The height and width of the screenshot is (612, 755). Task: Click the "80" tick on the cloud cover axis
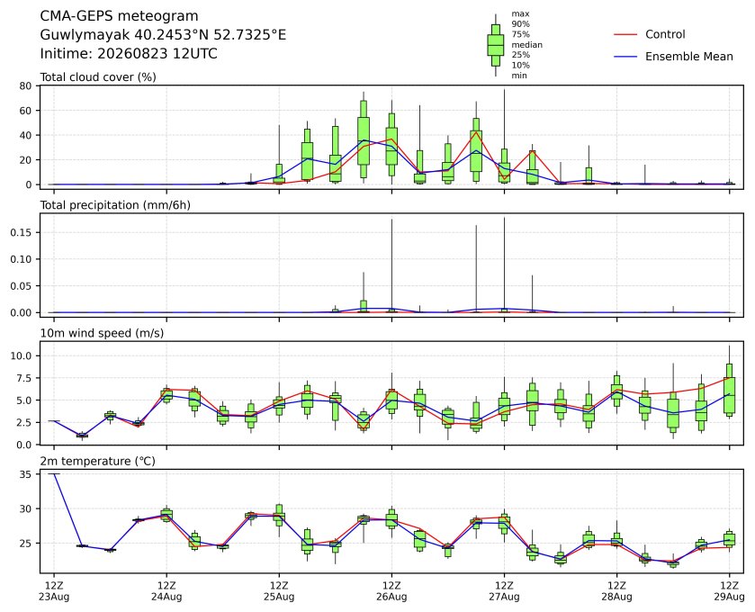25,86
